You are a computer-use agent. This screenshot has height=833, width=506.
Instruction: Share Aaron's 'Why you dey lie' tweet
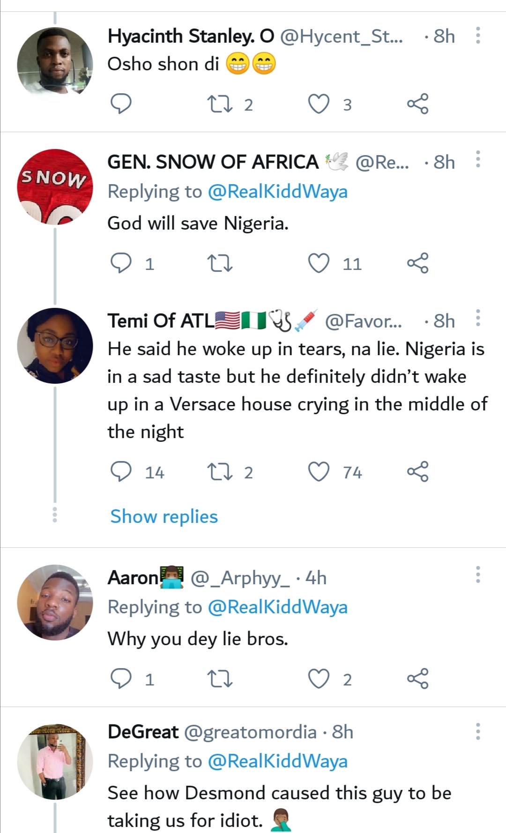coord(417,678)
